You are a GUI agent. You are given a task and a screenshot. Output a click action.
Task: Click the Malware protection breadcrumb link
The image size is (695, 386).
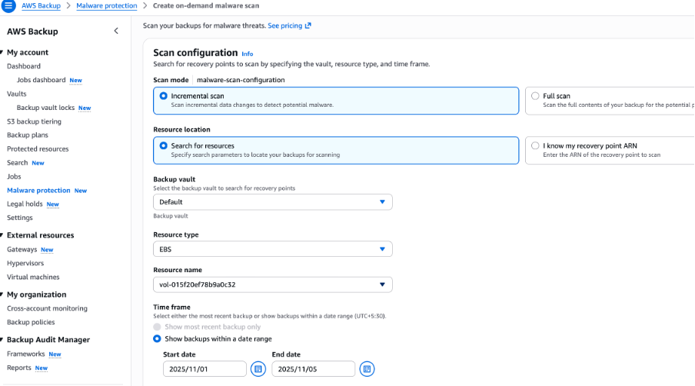tap(106, 5)
